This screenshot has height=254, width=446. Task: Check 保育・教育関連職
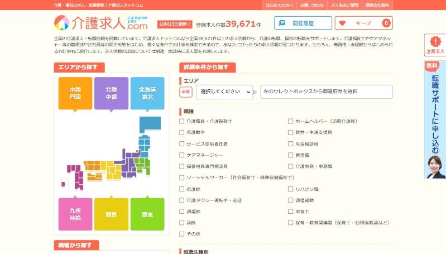290,223
